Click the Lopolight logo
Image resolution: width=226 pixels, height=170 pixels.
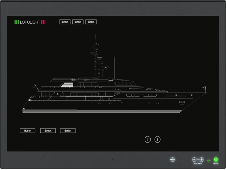tap(30, 22)
